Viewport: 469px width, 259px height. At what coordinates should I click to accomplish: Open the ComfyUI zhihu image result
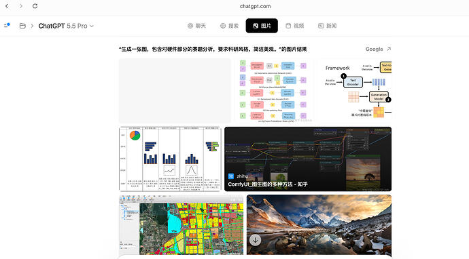308,159
